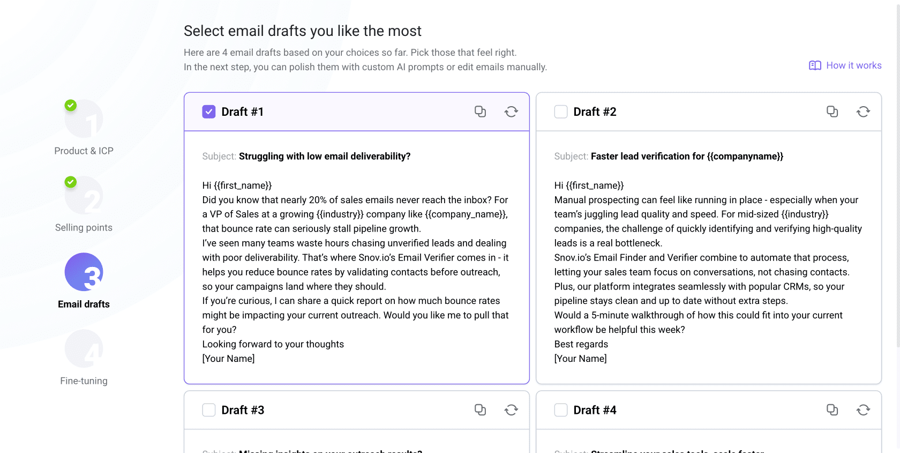Image resolution: width=900 pixels, height=453 pixels.
Task: Copy Draft #2 email content
Action: coord(832,112)
